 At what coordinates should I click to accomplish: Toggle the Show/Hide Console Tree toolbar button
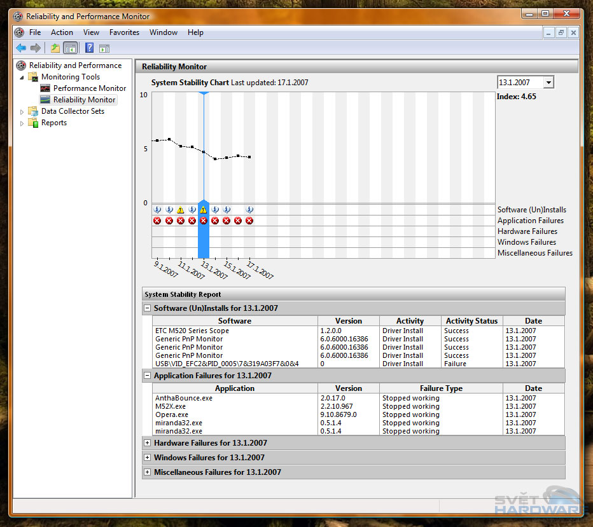click(x=71, y=48)
